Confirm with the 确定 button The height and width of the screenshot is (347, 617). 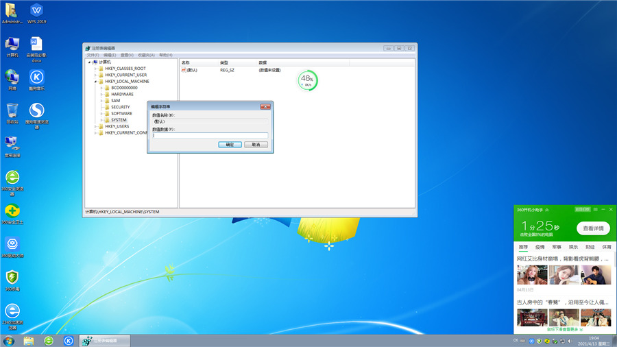(230, 145)
